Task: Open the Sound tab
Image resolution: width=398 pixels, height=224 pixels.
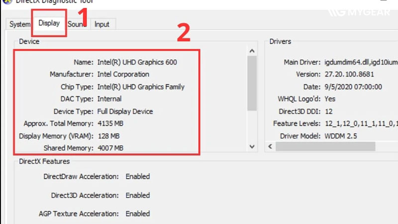Action: click(x=77, y=24)
